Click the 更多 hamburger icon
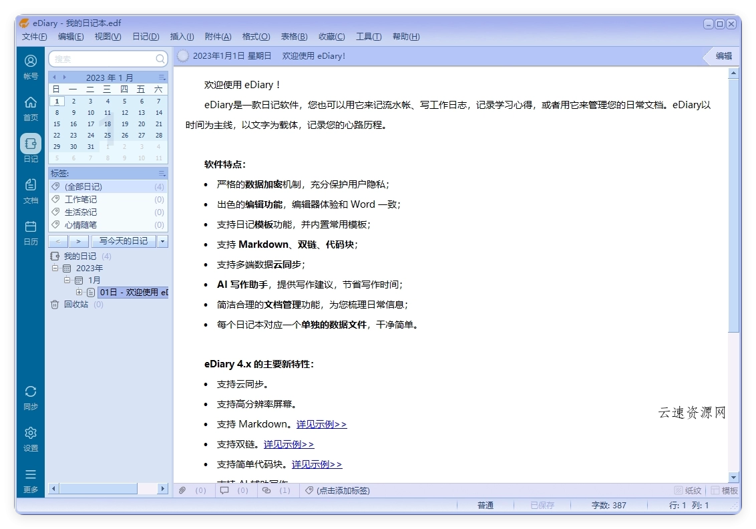 [31, 480]
